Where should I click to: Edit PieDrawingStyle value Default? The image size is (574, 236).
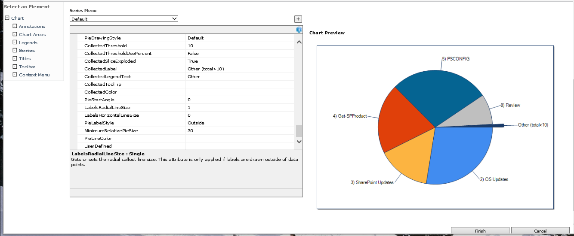240,38
